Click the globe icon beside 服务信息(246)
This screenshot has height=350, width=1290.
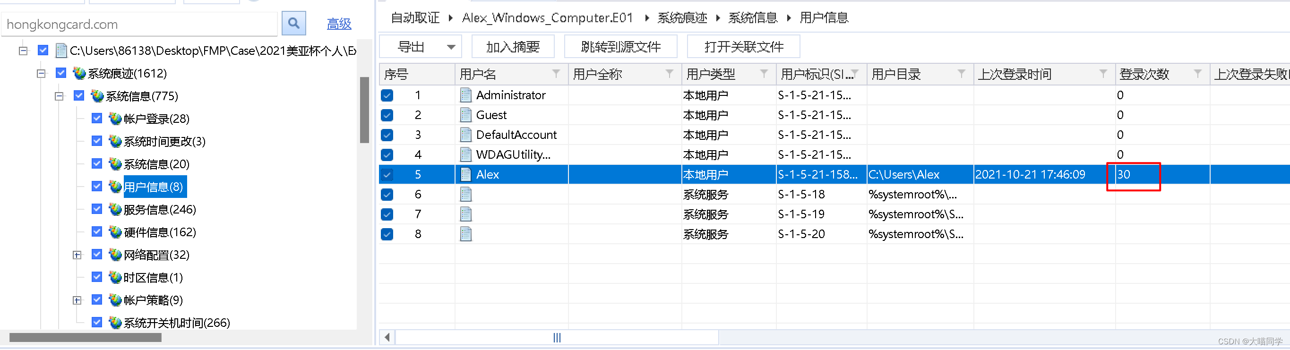[x=115, y=209]
